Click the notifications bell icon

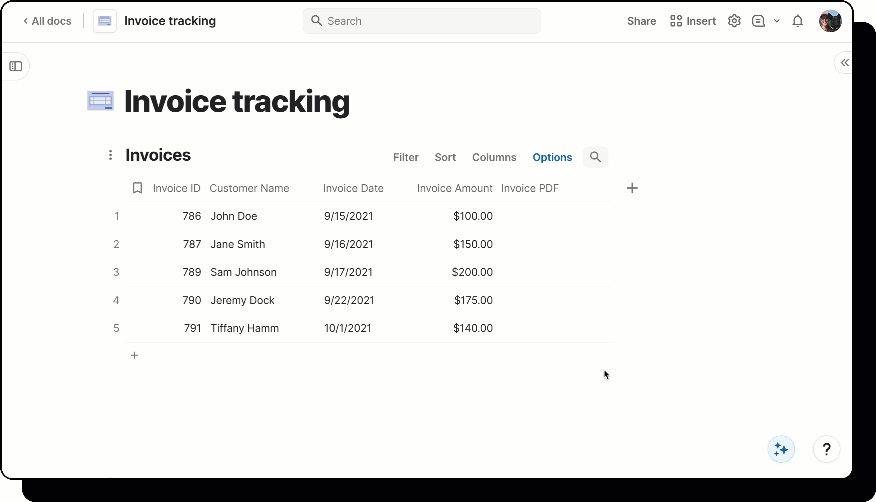pos(797,21)
